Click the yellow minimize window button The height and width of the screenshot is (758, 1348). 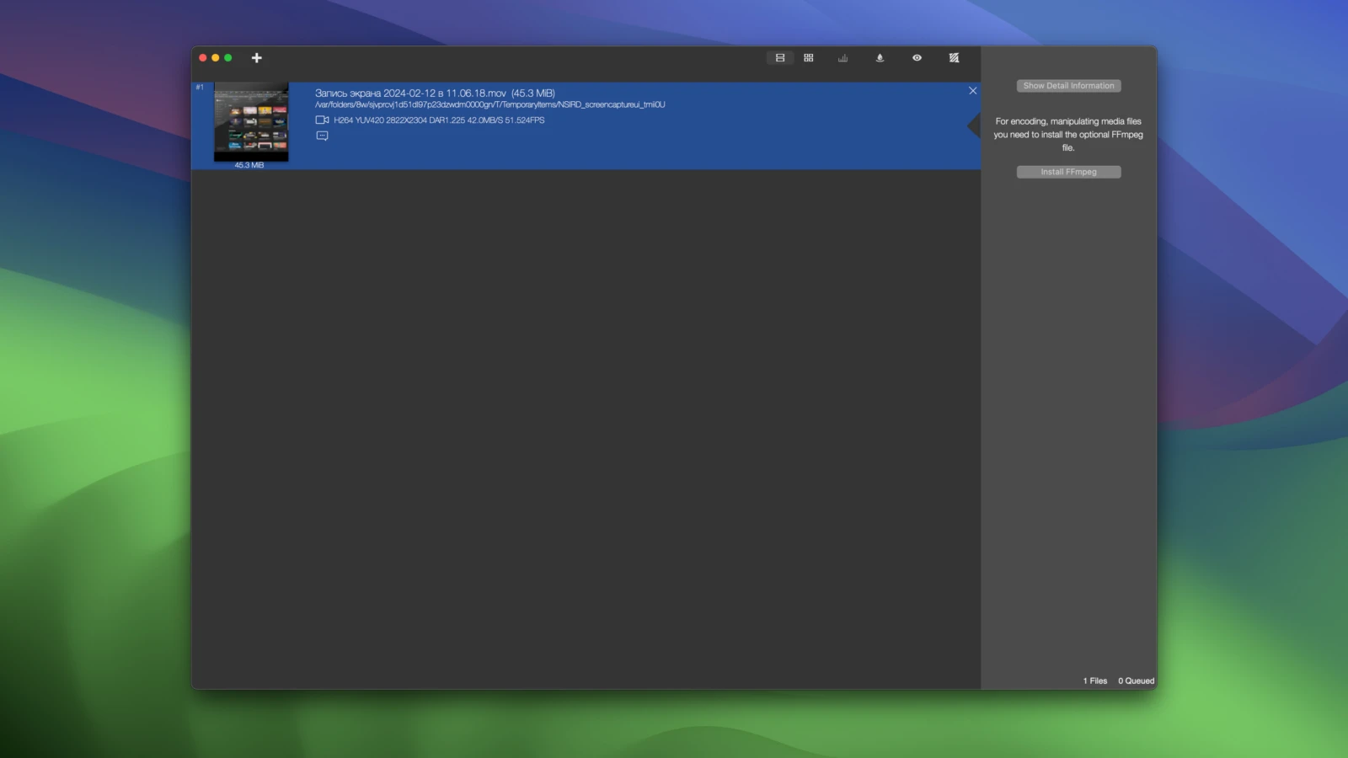click(216, 58)
